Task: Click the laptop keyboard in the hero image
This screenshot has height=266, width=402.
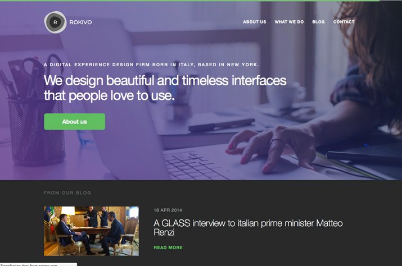Action: 195,165
